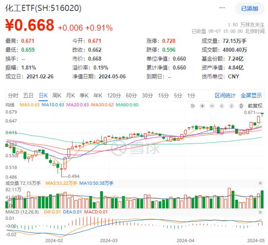Image resolution: width=268 pixels, height=245 pixels.
Task: Zoom out chart with the minus icon
Action: (x=212, y=106)
